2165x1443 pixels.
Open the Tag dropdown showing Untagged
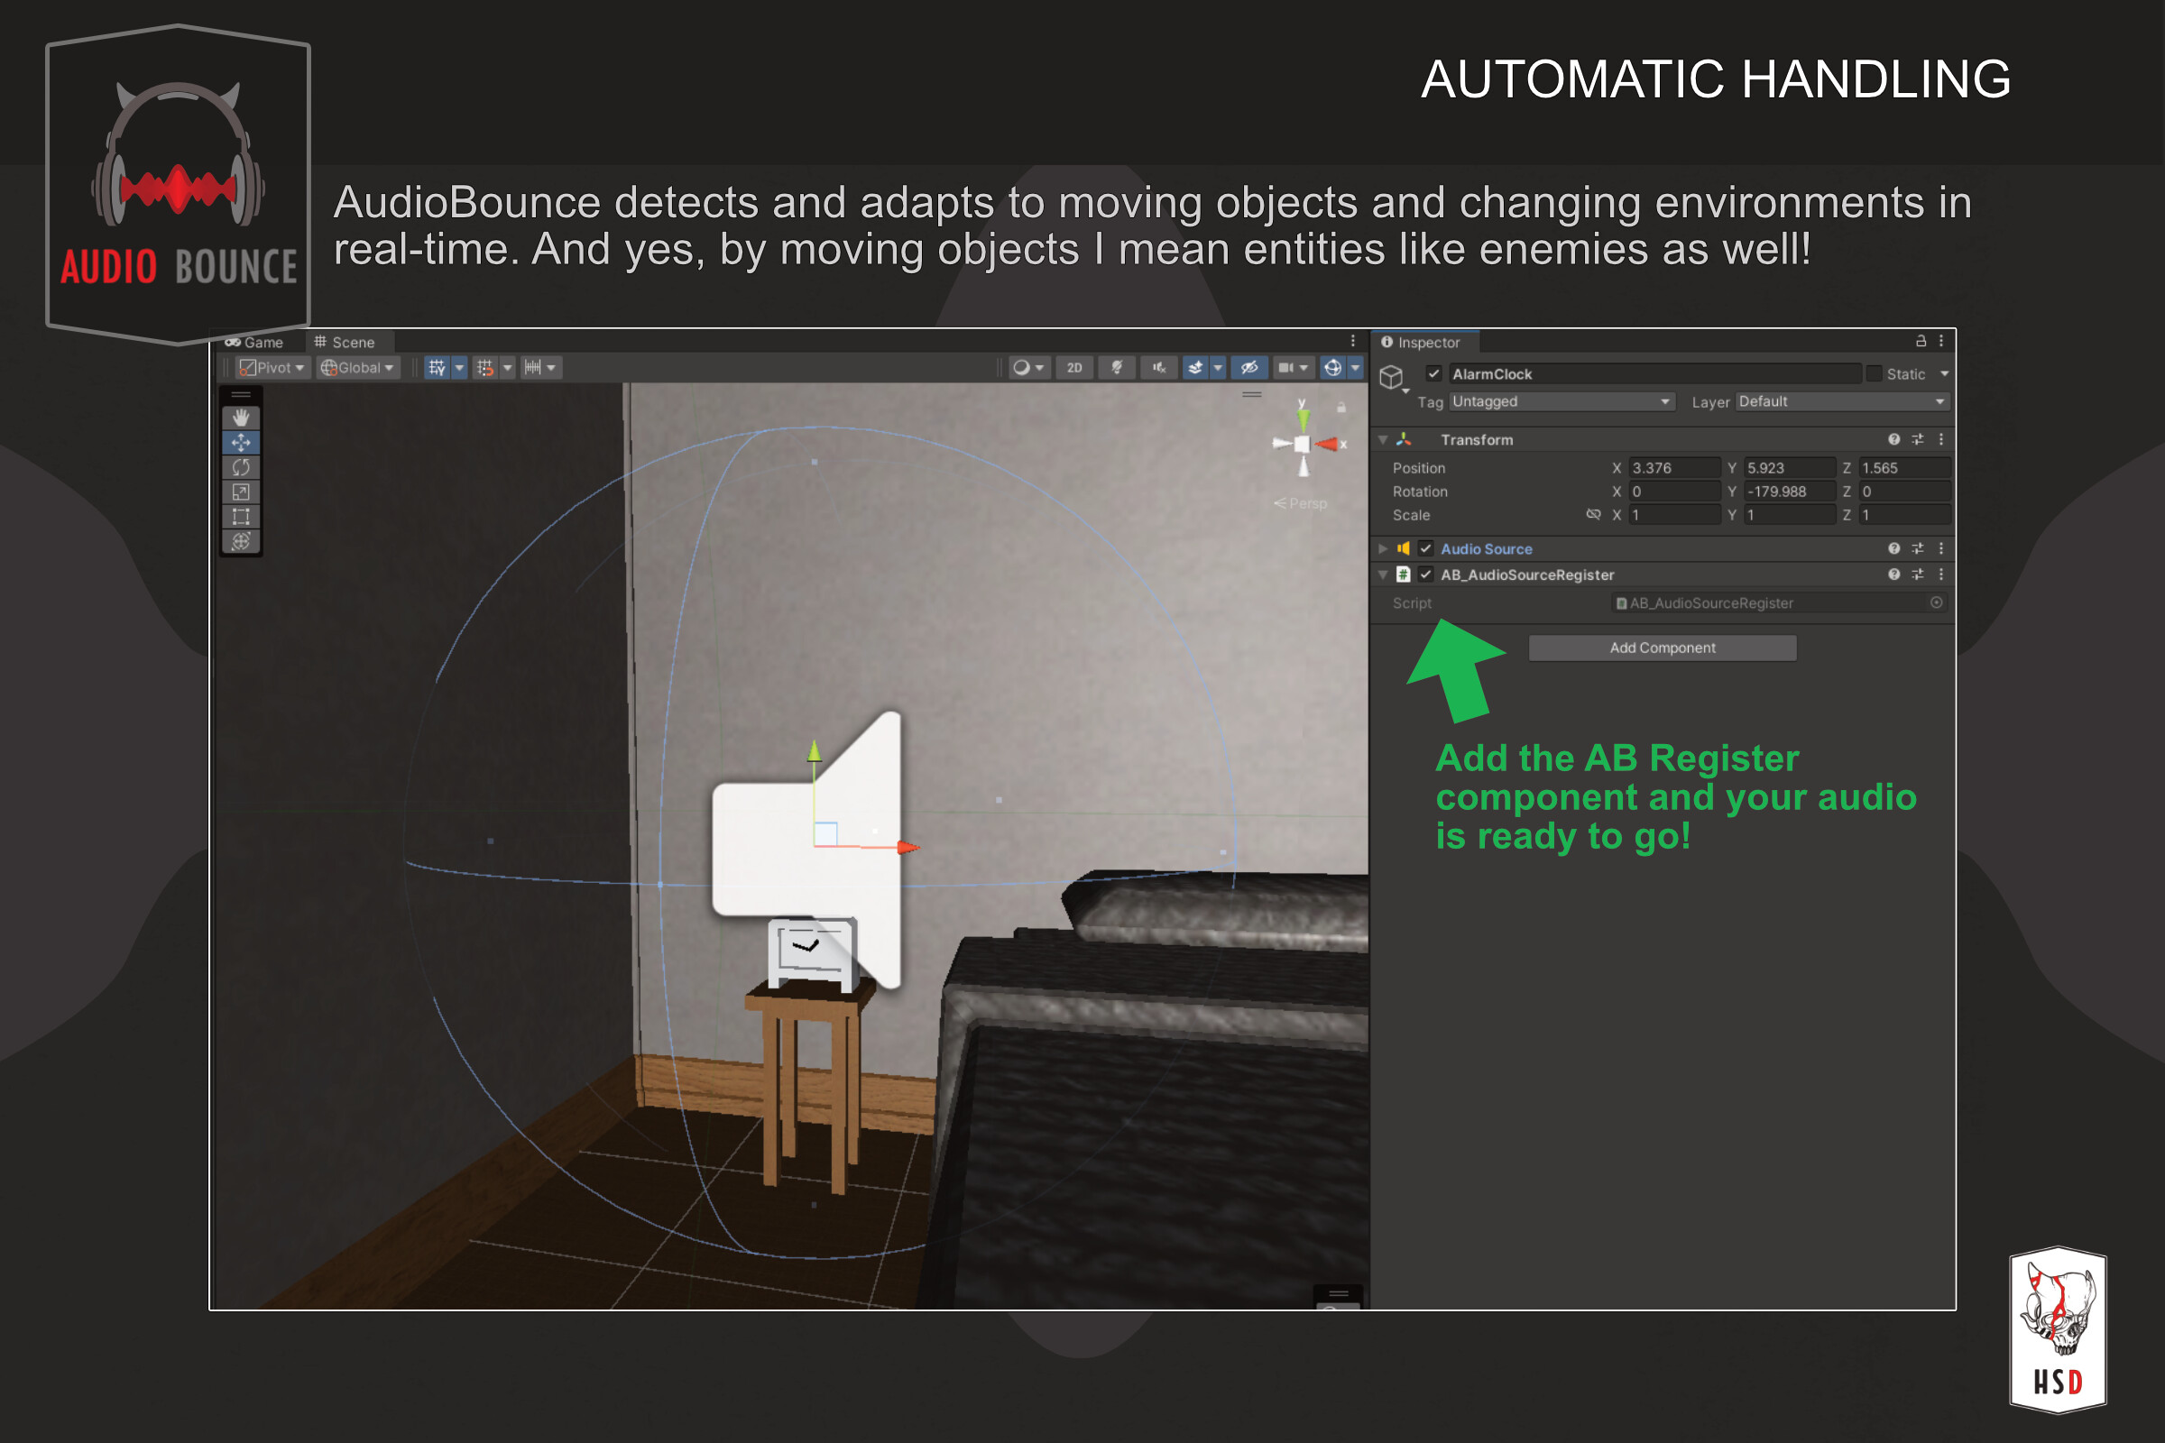tap(1561, 402)
